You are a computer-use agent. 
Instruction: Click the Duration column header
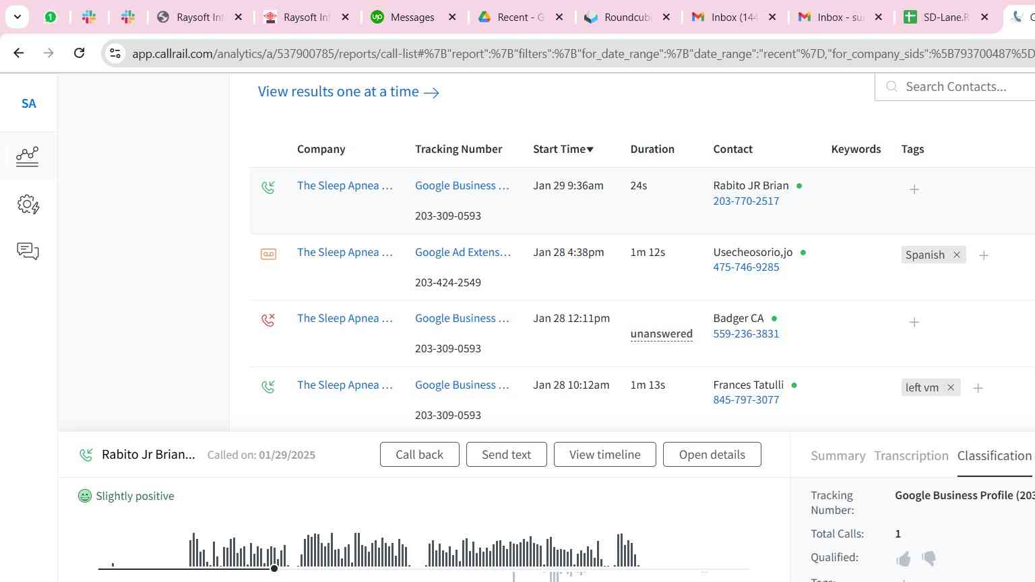tap(652, 149)
